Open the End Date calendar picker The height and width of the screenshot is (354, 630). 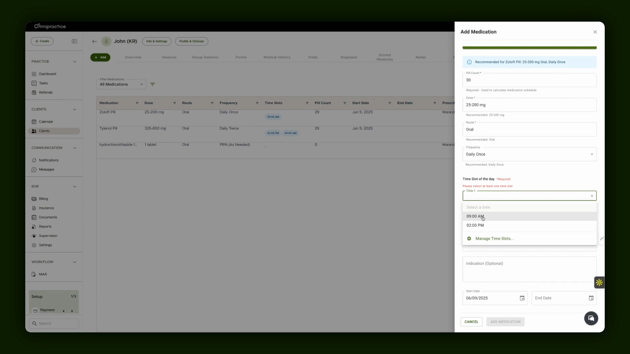click(x=591, y=298)
